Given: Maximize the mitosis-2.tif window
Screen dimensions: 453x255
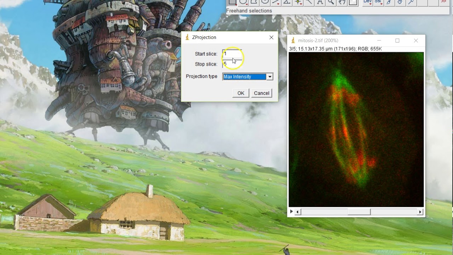Looking at the screenshot, I should pyautogui.click(x=397, y=41).
